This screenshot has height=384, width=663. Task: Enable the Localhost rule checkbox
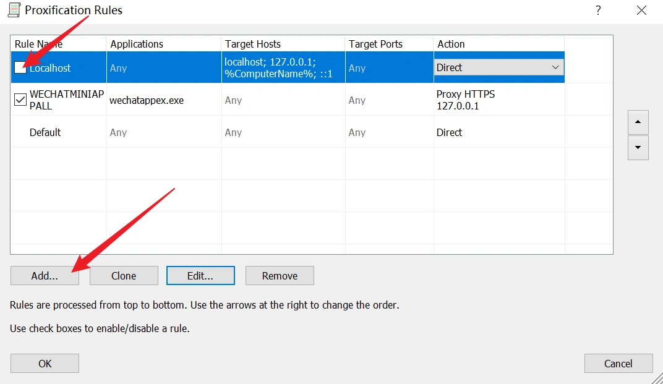(x=20, y=68)
